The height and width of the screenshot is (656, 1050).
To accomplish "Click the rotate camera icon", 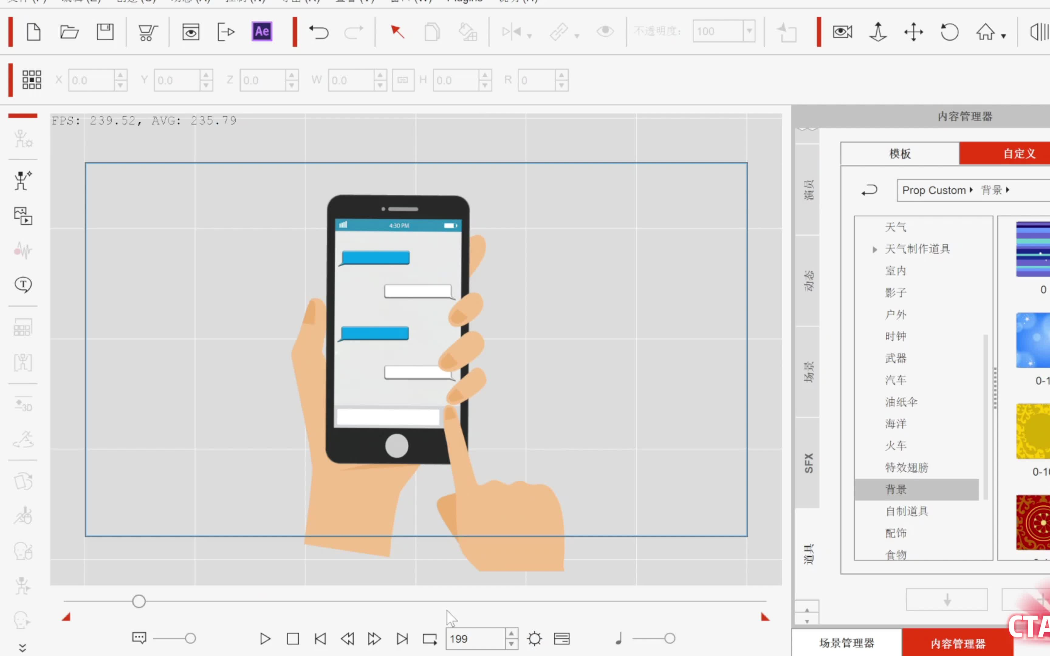I will coord(949,32).
